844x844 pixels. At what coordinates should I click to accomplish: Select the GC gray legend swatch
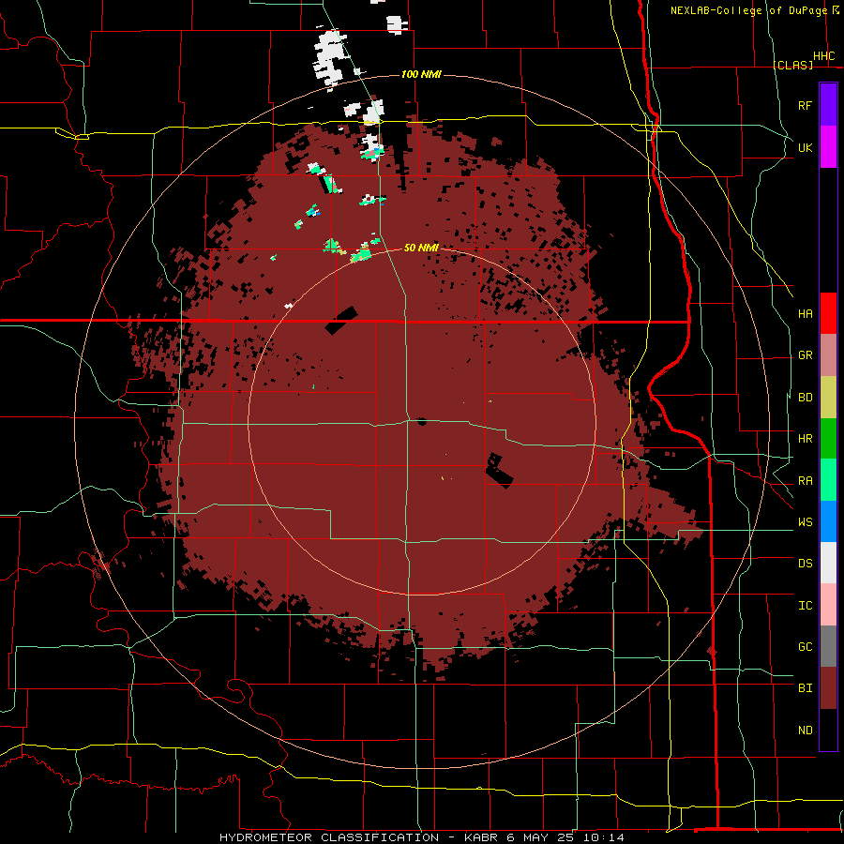[828, 646]
